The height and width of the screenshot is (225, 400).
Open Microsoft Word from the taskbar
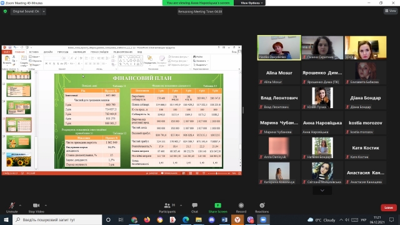click(x=224, y=219)
